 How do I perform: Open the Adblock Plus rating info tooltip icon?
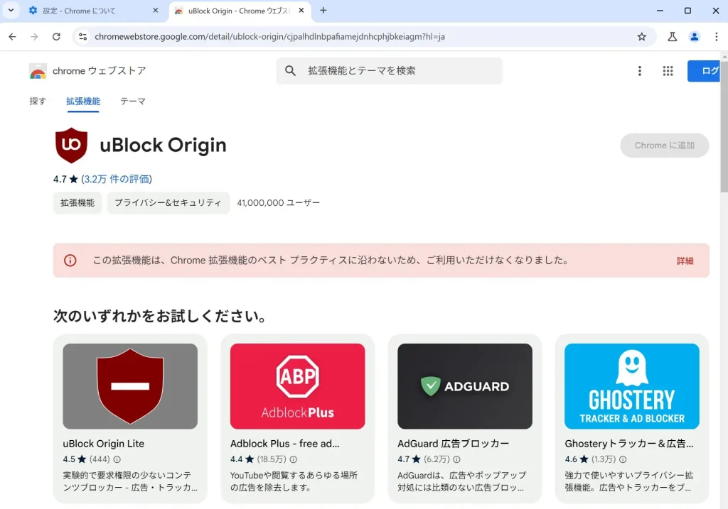(294, 459)
